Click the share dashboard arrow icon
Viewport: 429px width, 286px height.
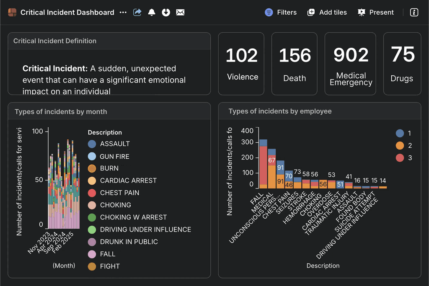pyautogui.click(x=137, y=13)
